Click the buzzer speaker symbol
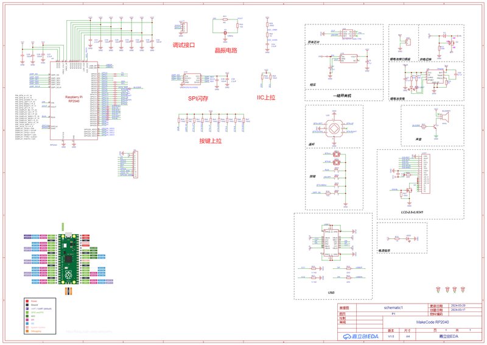This screenshot has width=487, height=345. tap(446, 117)
